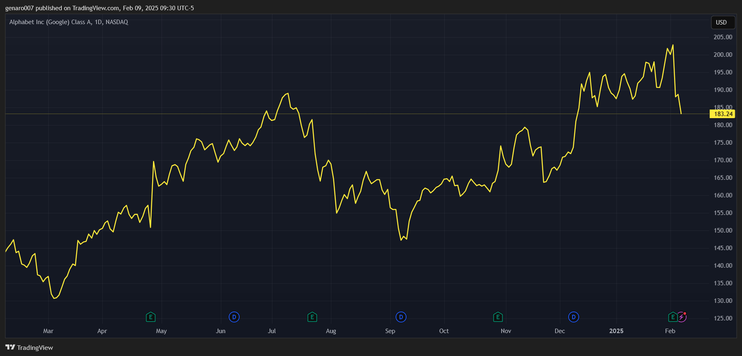This screenshot has height=356, width=742.
Task: Click the Alphabet Inc (Google) Class A title
Action: [50, 22]
